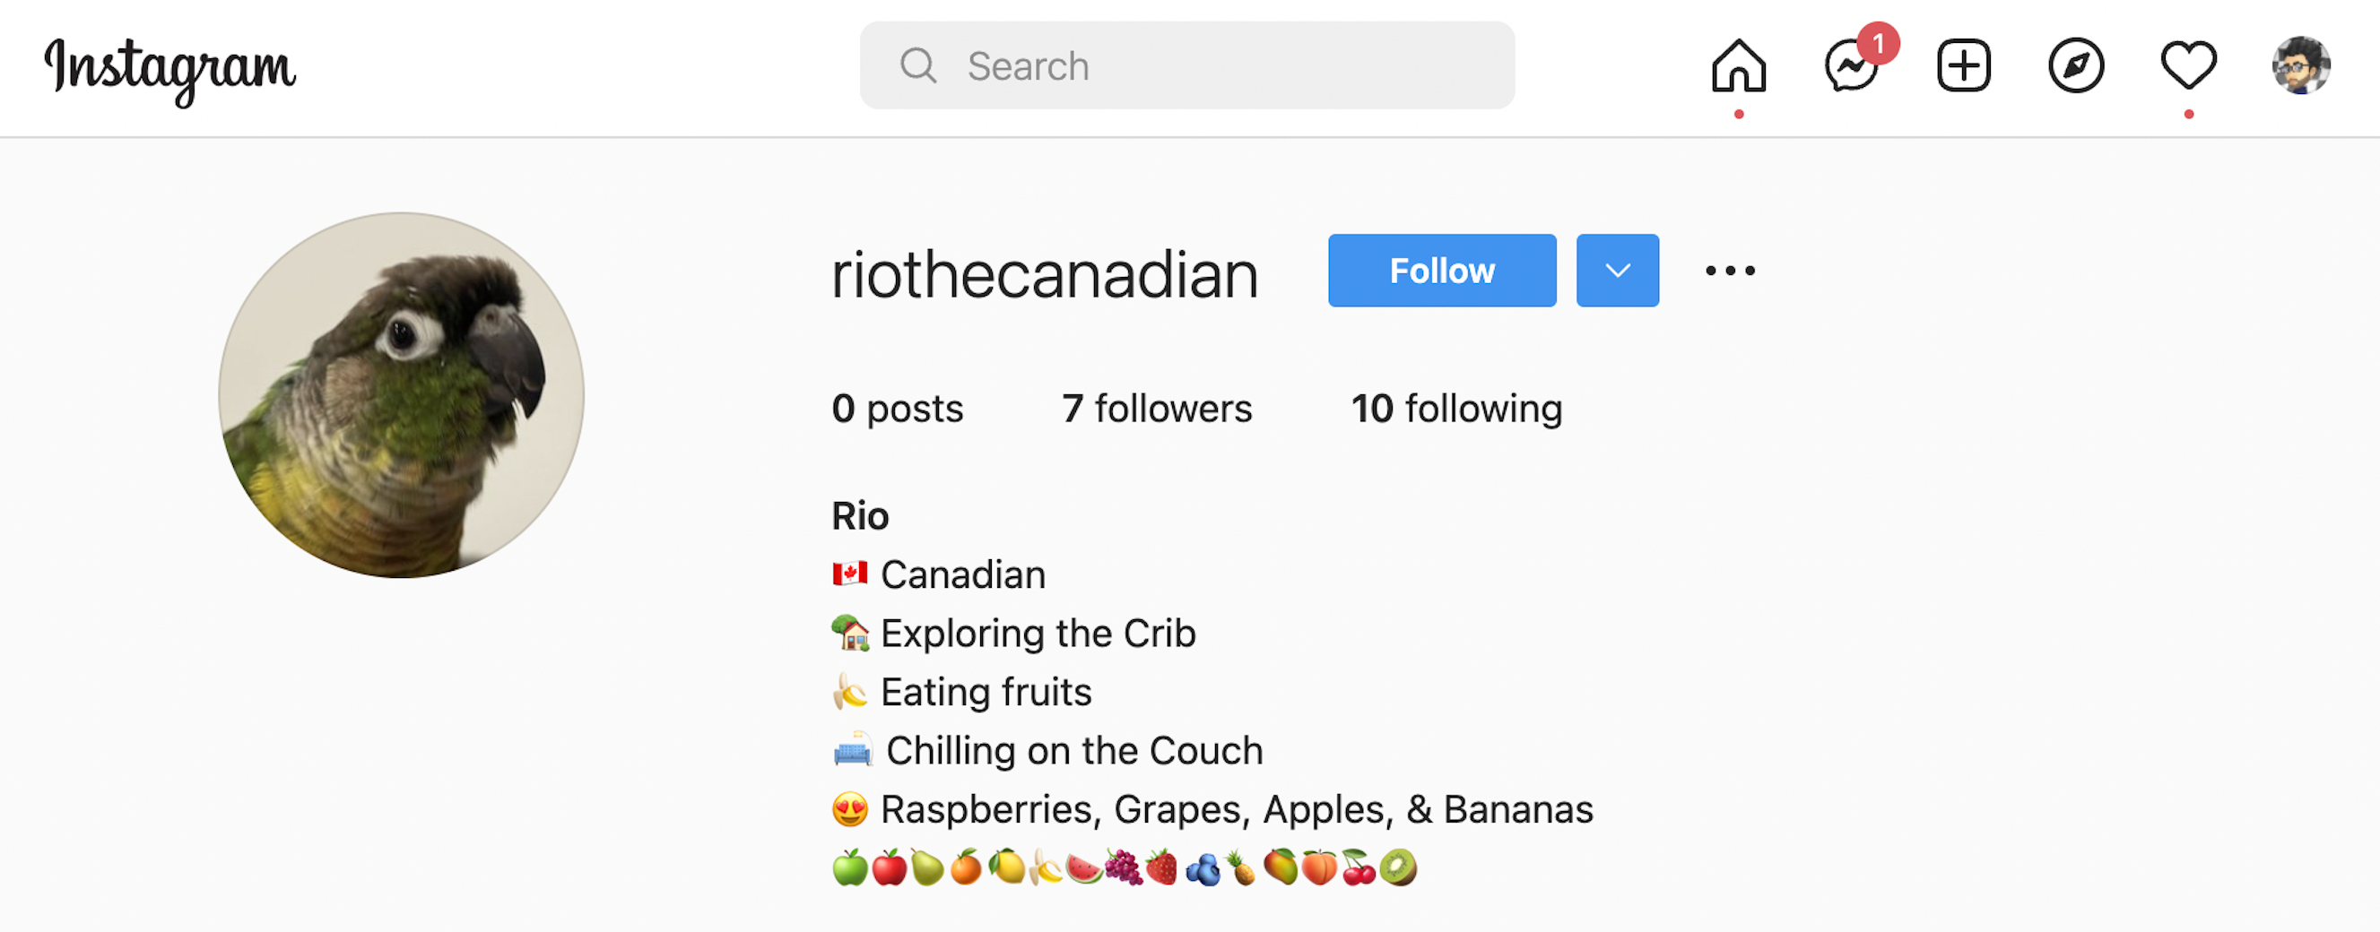Open your profile avatar menu
This screenshot has width=2380, height=932.
pyautogui.click(x=2300, y=65)
